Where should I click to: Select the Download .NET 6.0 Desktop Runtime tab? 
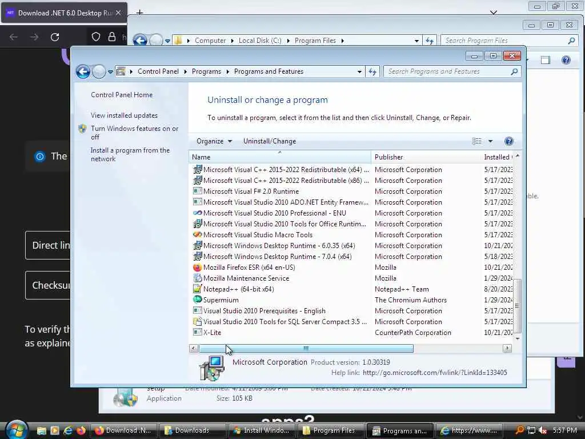point(64,13)
